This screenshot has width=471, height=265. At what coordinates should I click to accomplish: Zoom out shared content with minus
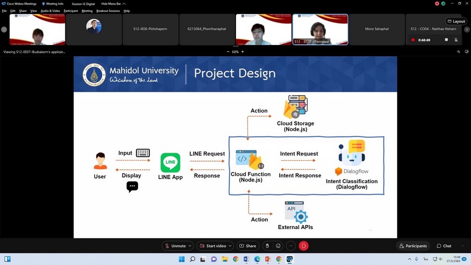click(x=228, y=52)
